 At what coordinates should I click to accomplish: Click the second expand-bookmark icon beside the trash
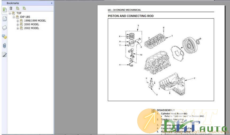[x=24, y=8]
